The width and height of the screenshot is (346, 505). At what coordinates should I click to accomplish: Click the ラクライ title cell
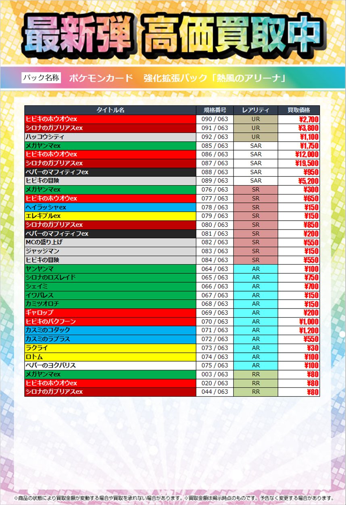coord(110,348)
